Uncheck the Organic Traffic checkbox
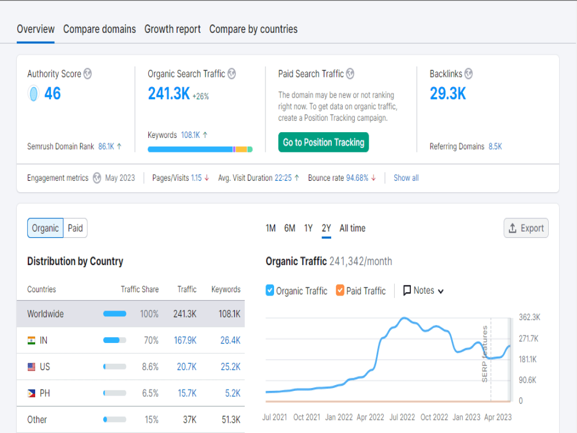577x433 pixels. coord(269,290)
